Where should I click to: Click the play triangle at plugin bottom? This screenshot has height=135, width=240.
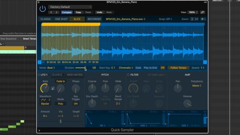39,130
